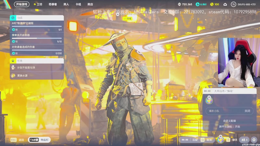The height and width of the screenshot is (146, 260).
Task: Open the friends list showing 8
Action: [x=244, y=140]
